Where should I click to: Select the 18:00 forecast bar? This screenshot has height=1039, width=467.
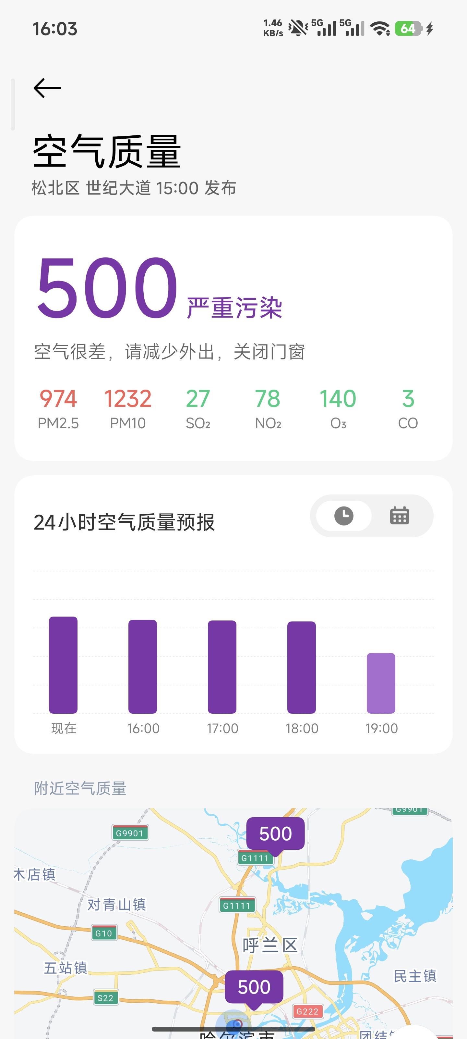click(x=301, y=668)
